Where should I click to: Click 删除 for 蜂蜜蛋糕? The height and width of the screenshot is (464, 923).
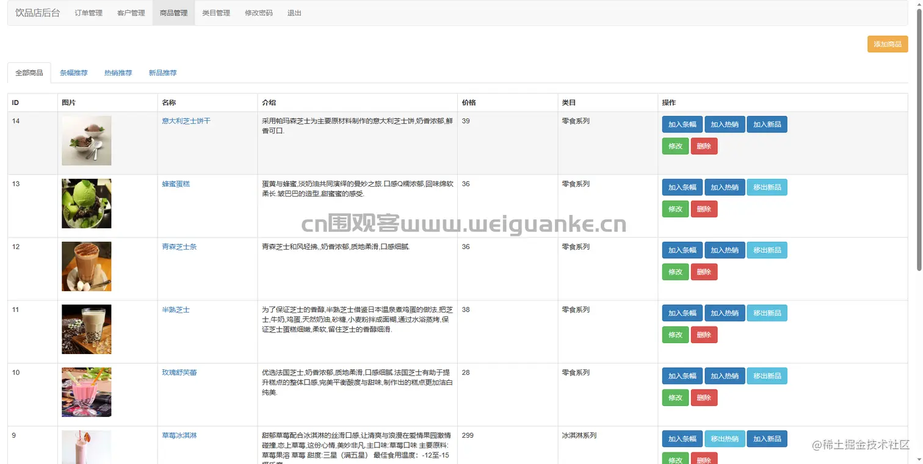704,209
